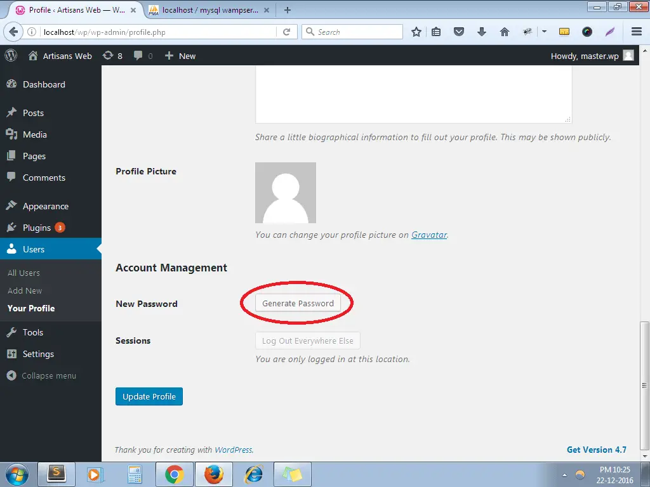
Task: Reload the page using the refresh icon
Action: [x=287, y=32]
